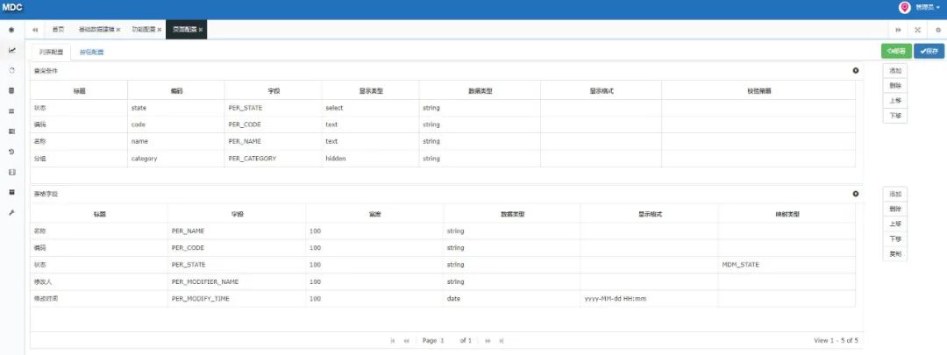Click 添加 button beside query conditions grid
Screen dimensions: 947x355
tap(895, 71)
